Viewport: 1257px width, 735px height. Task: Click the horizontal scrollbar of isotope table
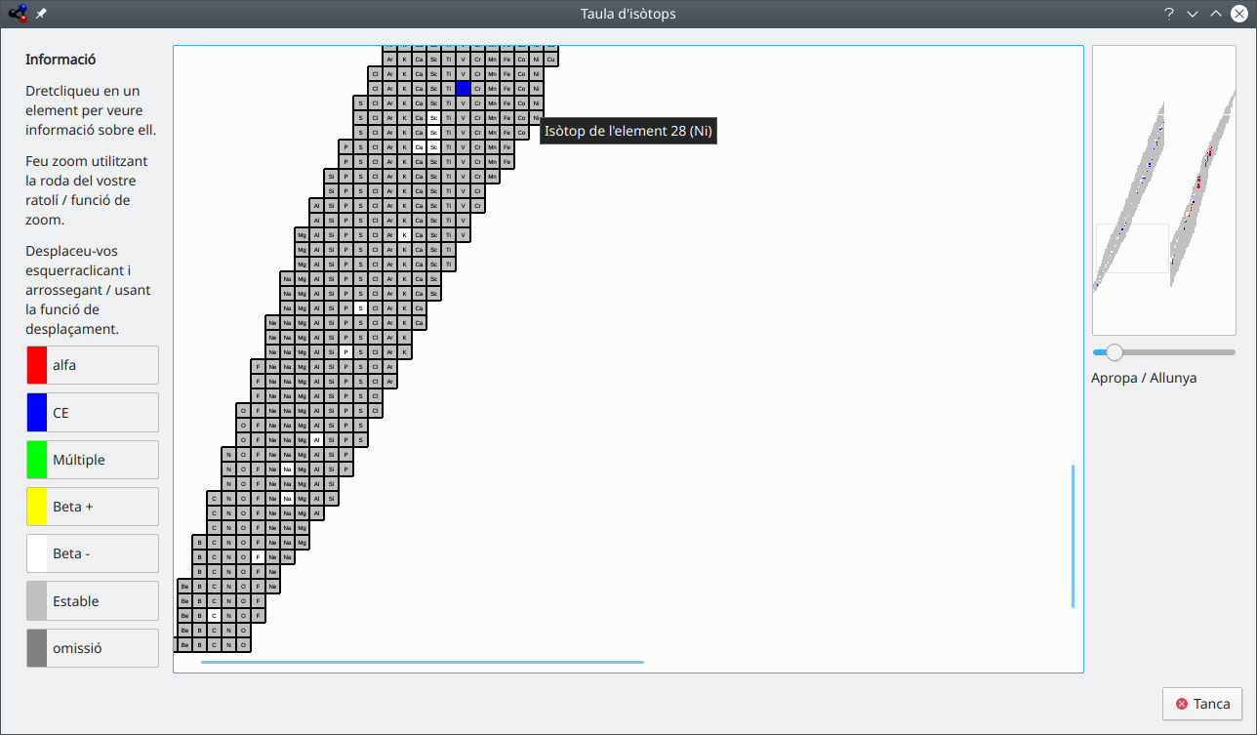coord(423,662)
